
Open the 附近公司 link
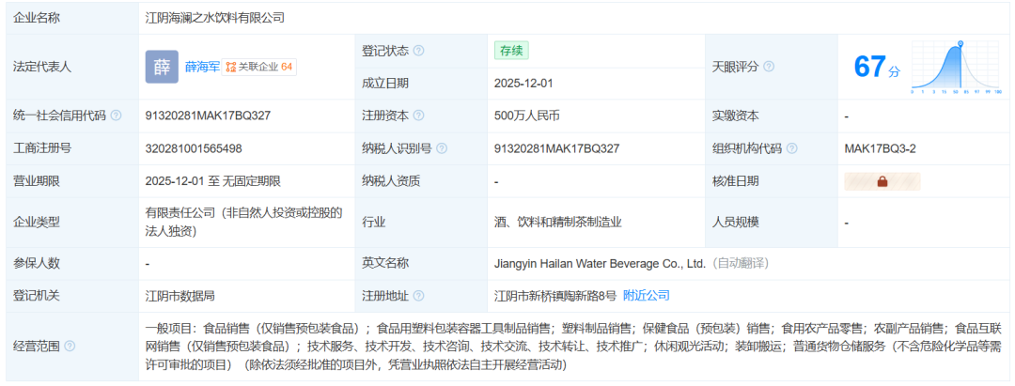pos(647,296)
